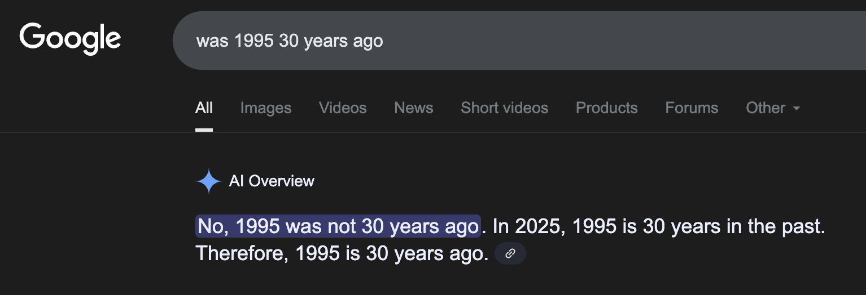Click the AI Overview sparkle icon
This screenshot has height=295, width=866.
(208, 181)
